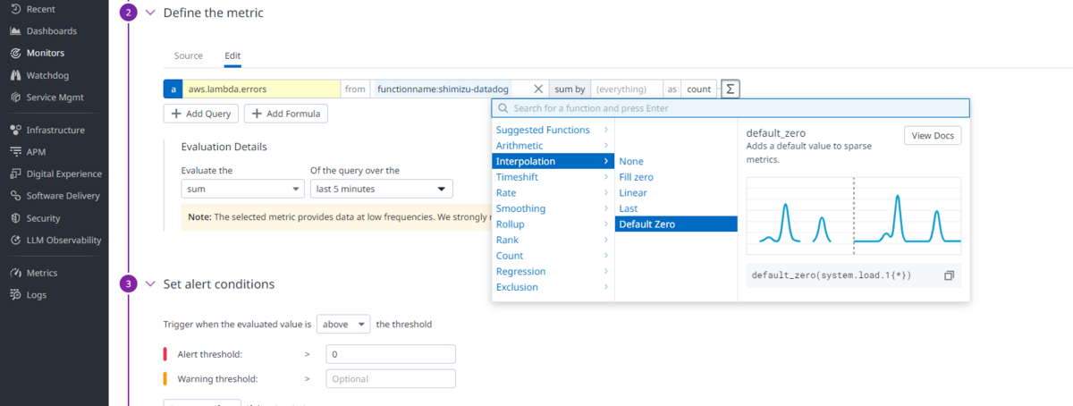Image resolution: width=1073 pixels, height=406 pixels.
Task: Open the above trigger condition dropdown
Action: tap(343, 325)
